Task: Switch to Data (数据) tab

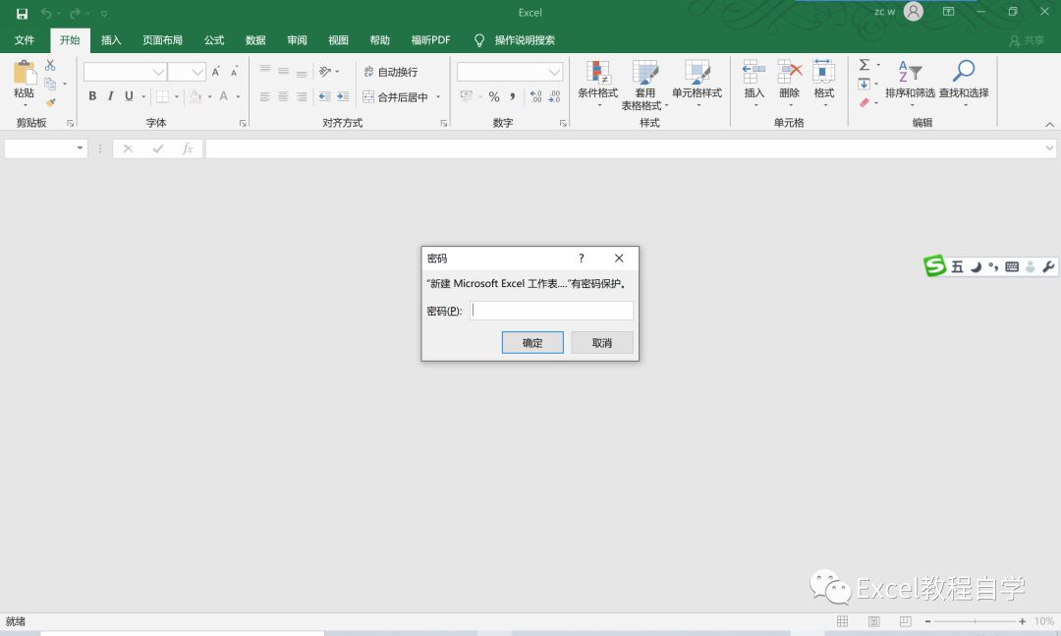Action: (255, 40)
